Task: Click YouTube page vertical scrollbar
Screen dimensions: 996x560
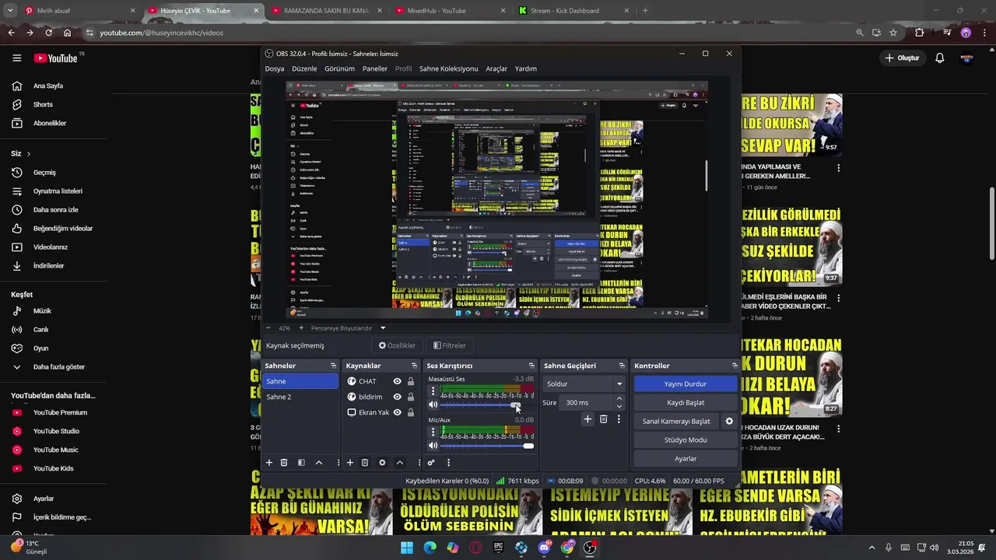Action: coord(991,223)
